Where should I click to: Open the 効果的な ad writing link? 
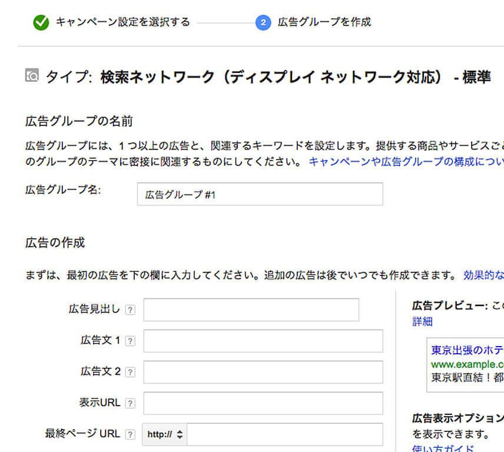(x=483, y=275)
